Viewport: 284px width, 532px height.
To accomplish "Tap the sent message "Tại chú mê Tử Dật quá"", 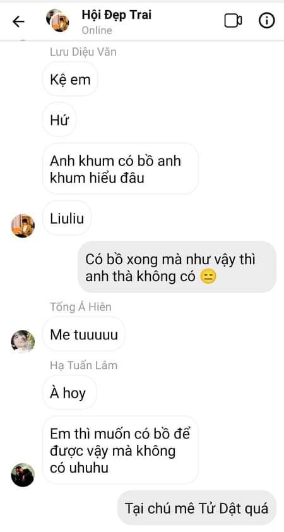I will click(x=197, y=508).
